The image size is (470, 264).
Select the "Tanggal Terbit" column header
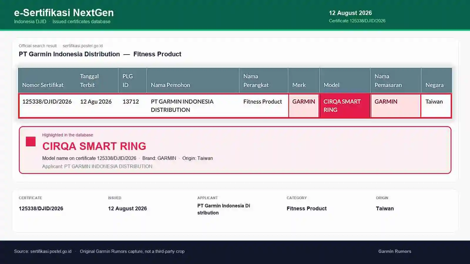89,81
